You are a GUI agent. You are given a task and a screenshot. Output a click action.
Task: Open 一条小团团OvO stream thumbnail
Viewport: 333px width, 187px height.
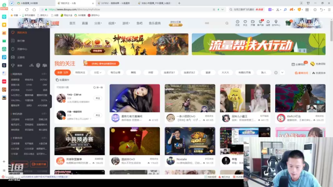coord(190,98)
